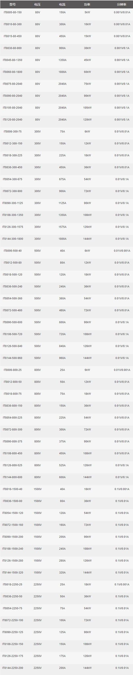
Task: Select model IT8005-80-150
Action: [x=12, y=12]
